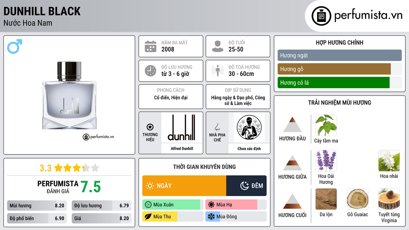409x230 pixels.
Task: Open the Tuyết tùng Virginia cedar image
Action: [389, 199]
